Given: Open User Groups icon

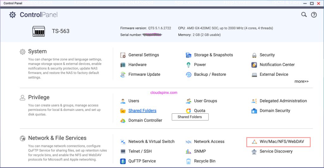Looking at the screenshot, I should [189, 101].
